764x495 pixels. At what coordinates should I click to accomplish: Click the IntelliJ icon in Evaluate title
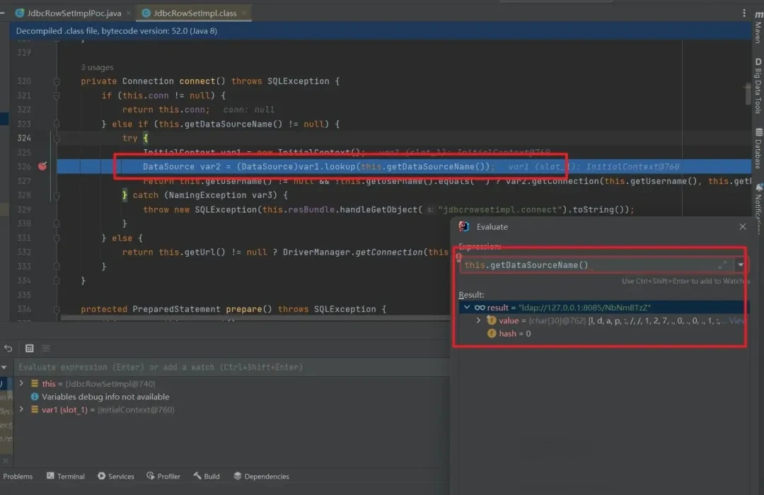[x=464, y=226]
